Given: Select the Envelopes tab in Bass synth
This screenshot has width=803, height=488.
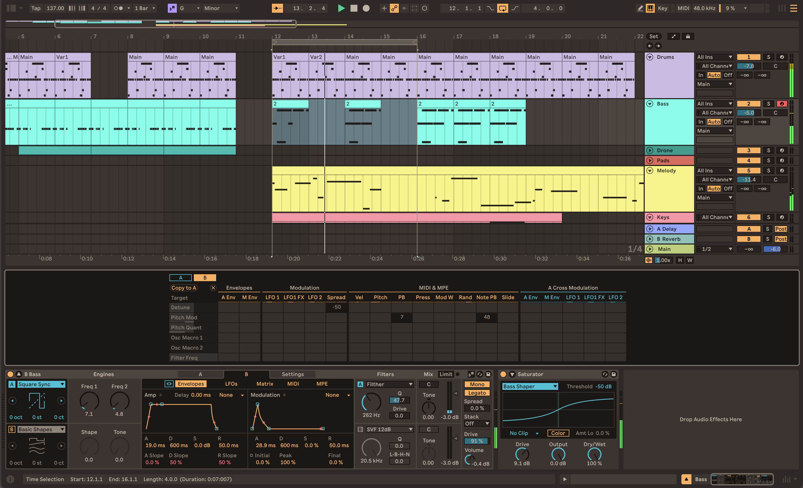Looking at the screenshot, I should tap(190, 384).
